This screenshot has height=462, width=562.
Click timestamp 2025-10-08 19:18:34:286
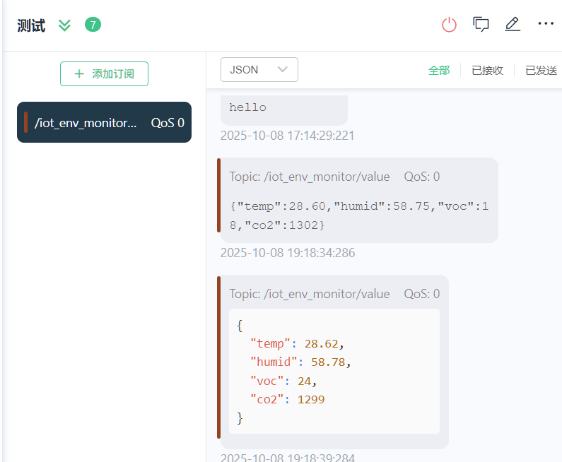[x=288, y=253]
